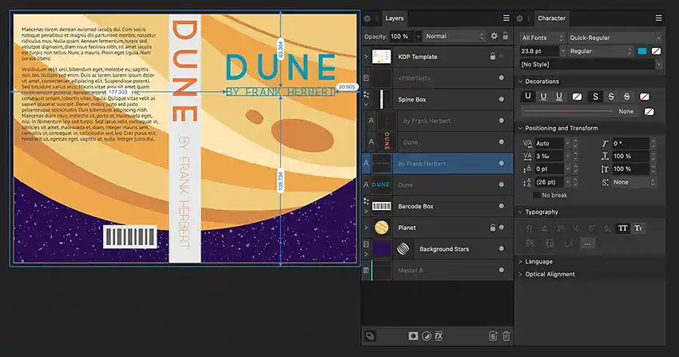Viewport: 679px width, 357px height.
Task: Toggle visibility of Background Stars layer
Action: (x=501, y=248)
